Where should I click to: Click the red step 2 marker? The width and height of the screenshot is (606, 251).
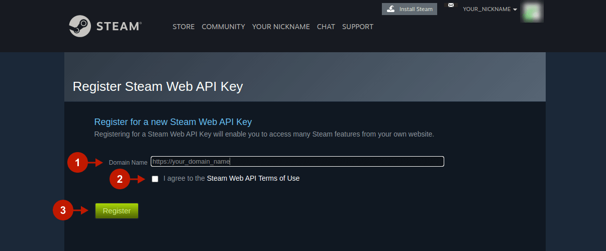[120, 179]
